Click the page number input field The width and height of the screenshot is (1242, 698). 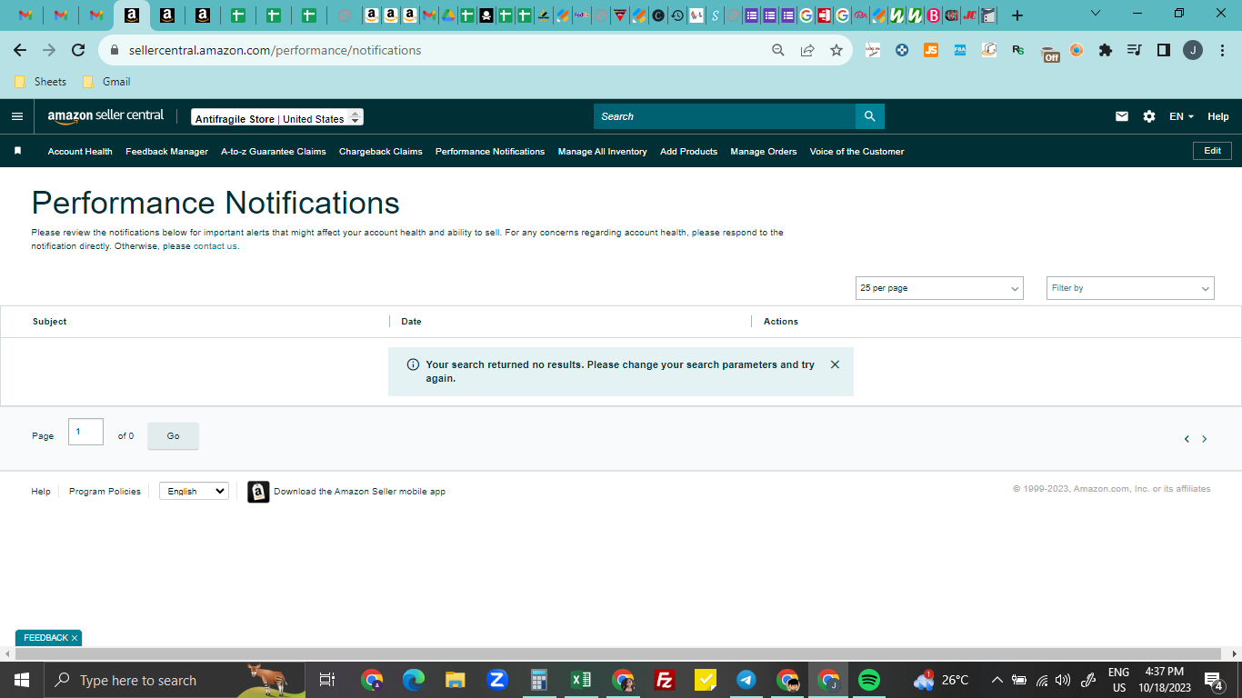(x=85, y=432)
